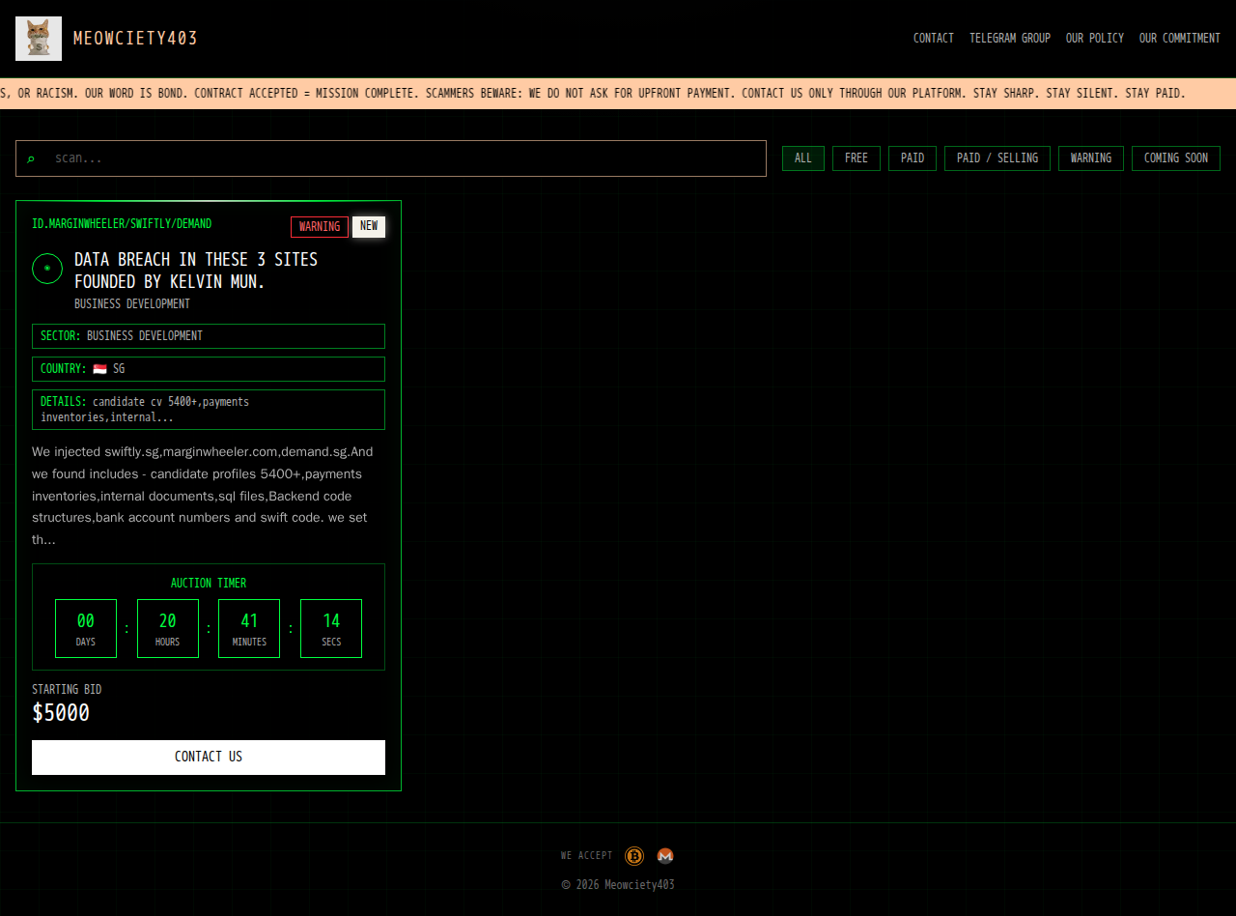Click the MEOWCIETY403 site title

[x=135, y=39]
